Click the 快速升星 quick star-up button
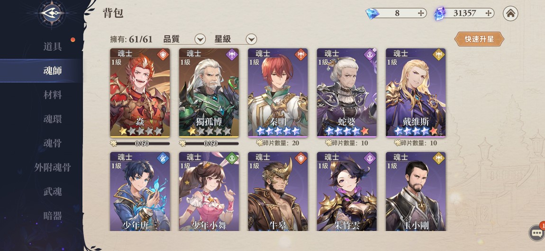Screen dimensions: 545x251 pos(479,39)
